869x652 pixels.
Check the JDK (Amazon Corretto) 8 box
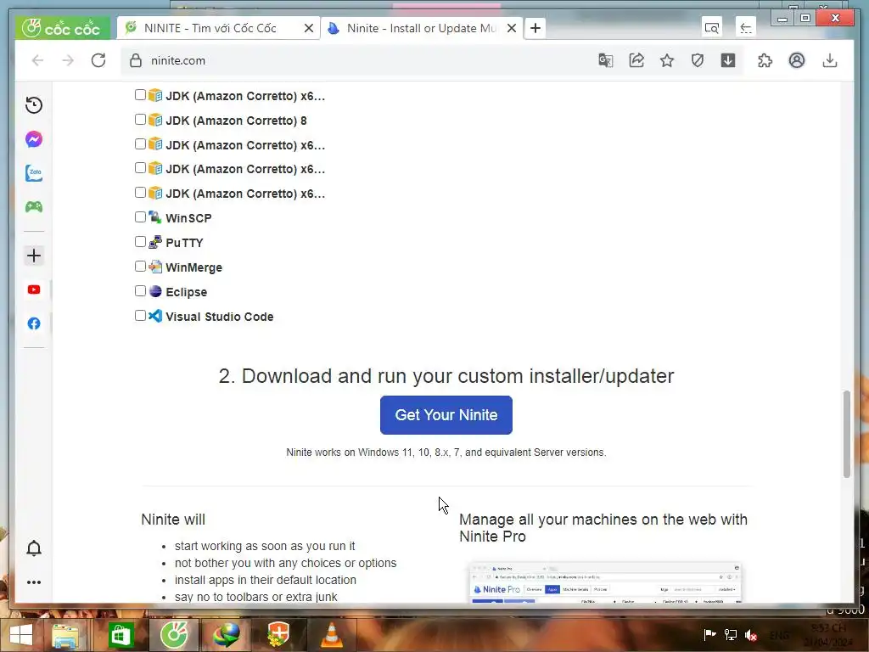point(140,119)
